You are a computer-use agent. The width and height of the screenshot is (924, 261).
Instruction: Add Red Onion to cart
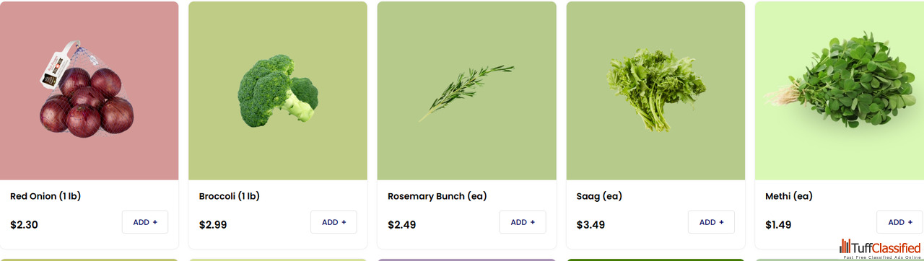[x=145, y=222]
